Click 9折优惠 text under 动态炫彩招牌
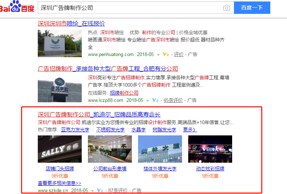 click(210, 176)
